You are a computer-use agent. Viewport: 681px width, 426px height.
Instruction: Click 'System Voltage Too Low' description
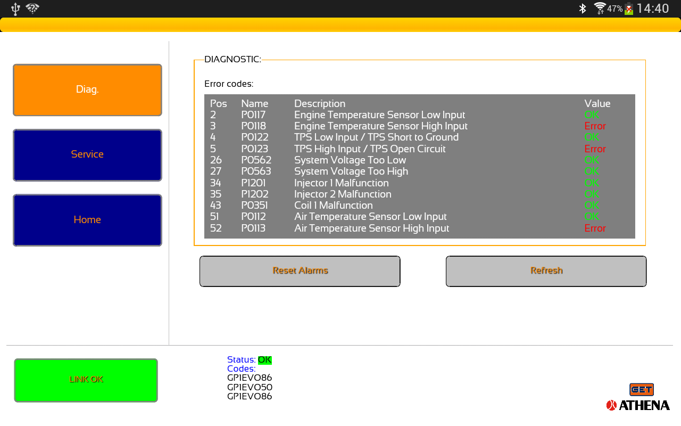coord(350,160)
